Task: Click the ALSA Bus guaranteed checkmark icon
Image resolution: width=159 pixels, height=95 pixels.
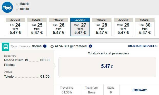Action: (52, 46)
